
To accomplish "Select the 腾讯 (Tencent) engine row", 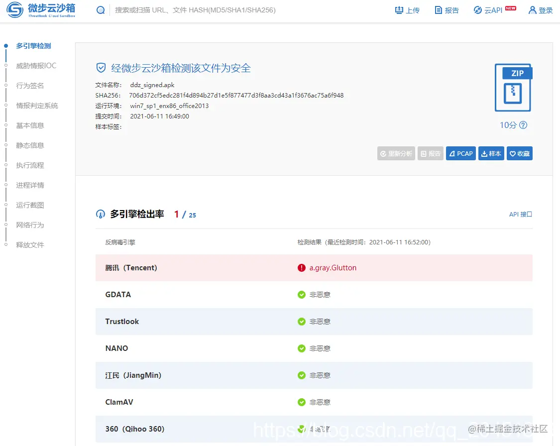I will click(x=314, y=268).
